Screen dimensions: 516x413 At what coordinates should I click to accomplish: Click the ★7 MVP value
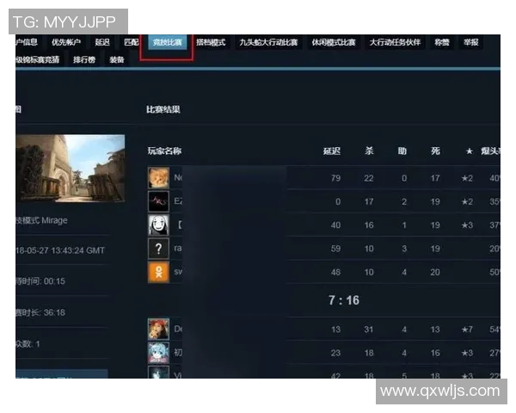tap(467, 330)
